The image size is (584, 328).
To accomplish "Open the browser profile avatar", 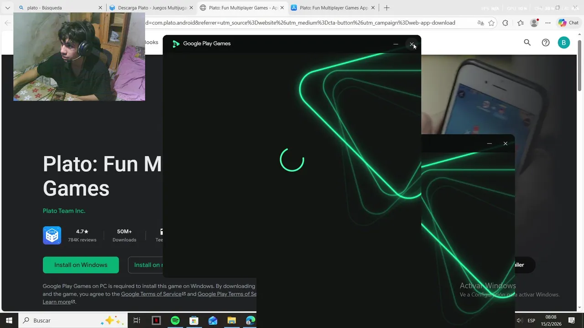I will pos(534,23).
